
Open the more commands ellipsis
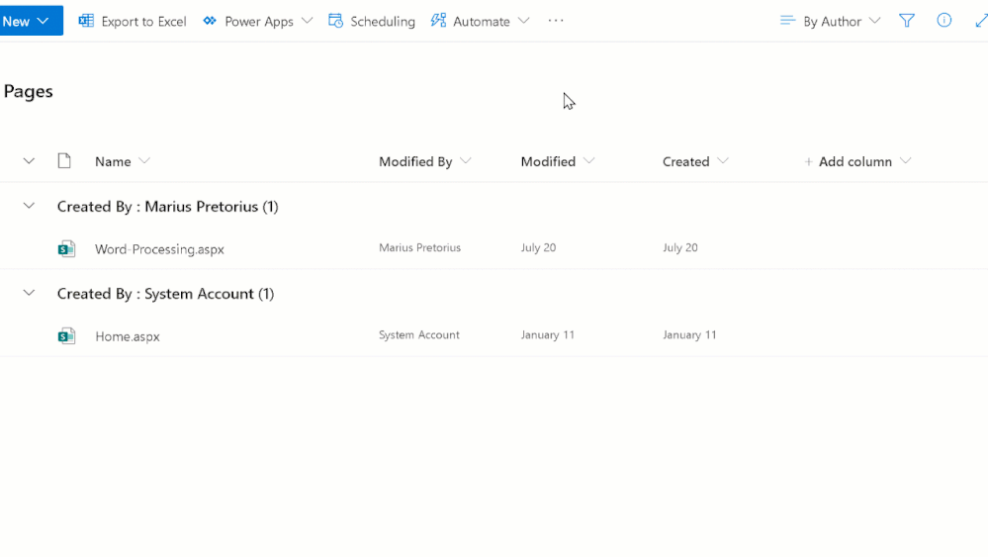point(556,21)
